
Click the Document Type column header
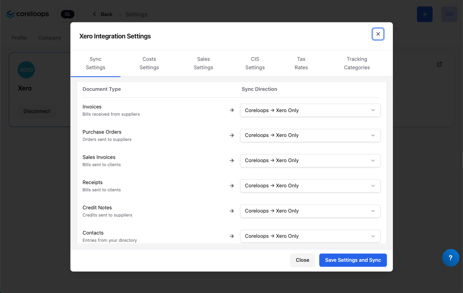pos(102,89)
